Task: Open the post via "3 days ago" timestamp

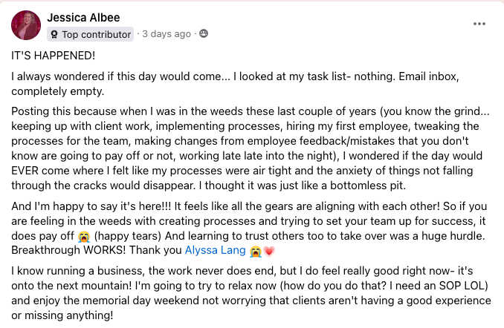Action: tap(167, 34)
